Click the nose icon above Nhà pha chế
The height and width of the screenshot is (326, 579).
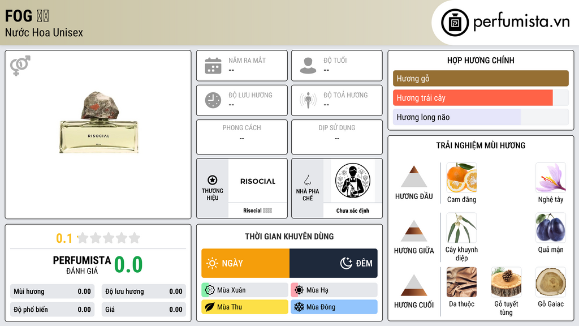(x=307, y=180)
